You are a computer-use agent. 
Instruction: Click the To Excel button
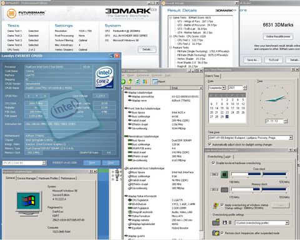click(274, 60)
